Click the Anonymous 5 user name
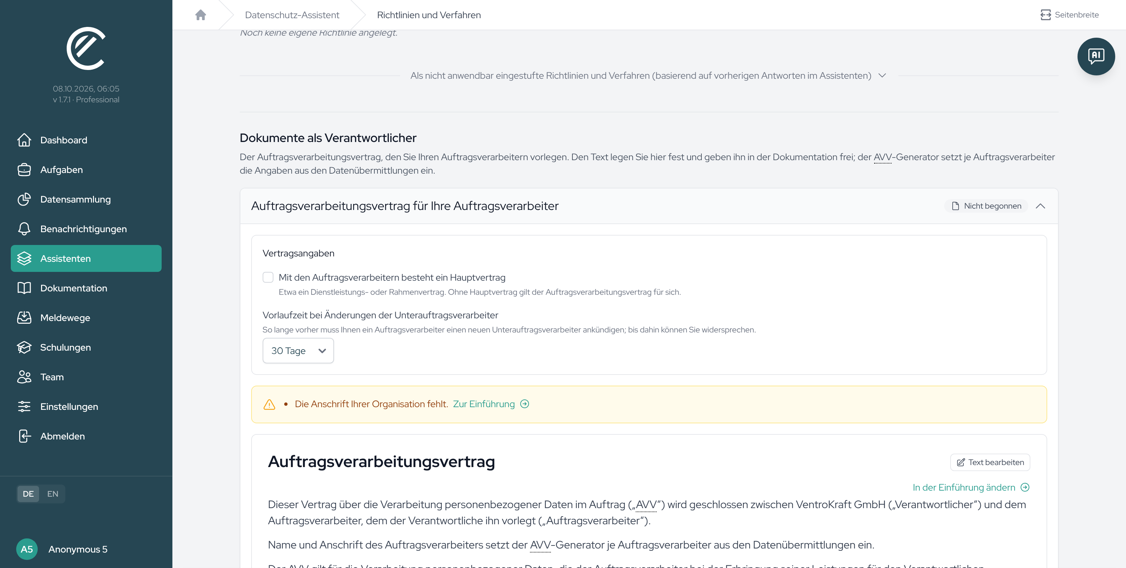Image resolution: width=1126 pixels, height=568 pixels. tap(78, 549)
